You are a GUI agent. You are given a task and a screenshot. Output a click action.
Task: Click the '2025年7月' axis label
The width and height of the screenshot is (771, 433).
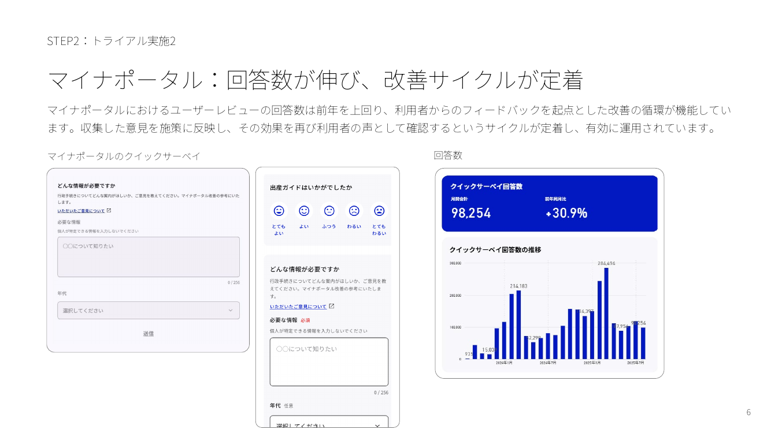(x=636, y=363)
